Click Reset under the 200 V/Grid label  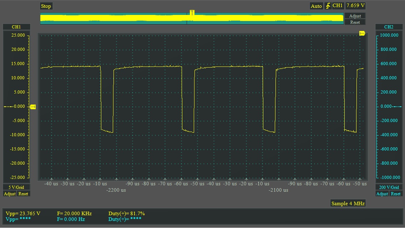395,194
